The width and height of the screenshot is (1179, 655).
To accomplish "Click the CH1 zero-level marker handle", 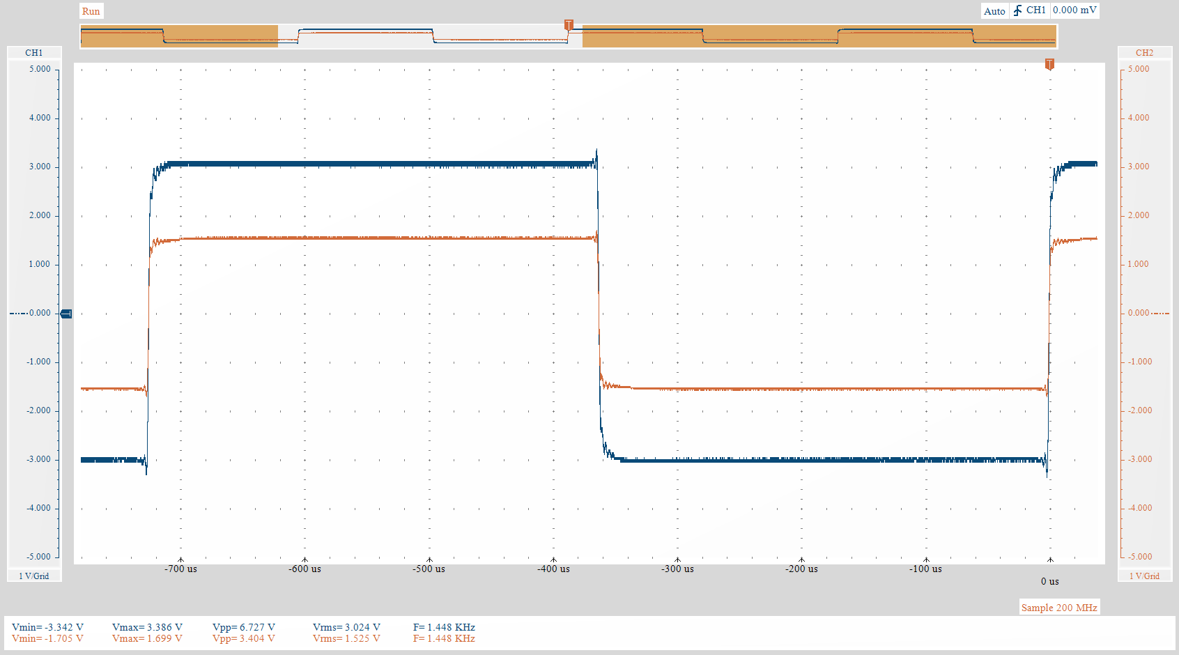I will pos(66,314).
